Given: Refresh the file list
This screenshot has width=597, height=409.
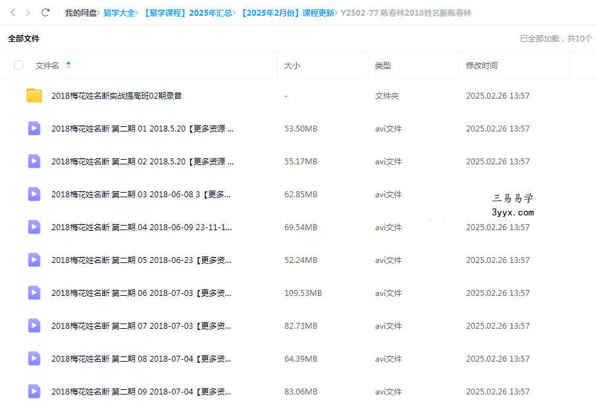Looking at the screenshot, I should [x=45, y=12].
